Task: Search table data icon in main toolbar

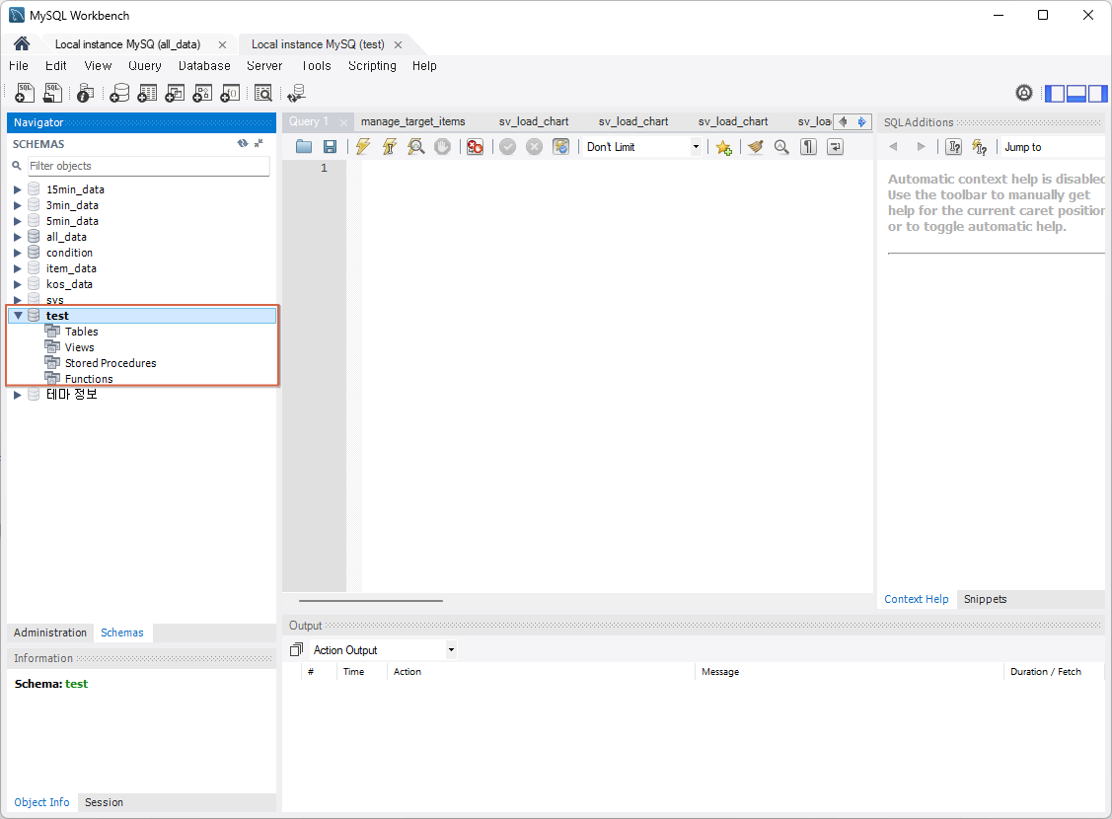Action: pos(263,93)
